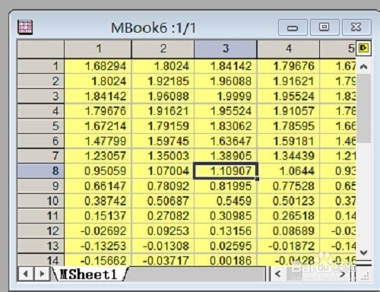Select column header 4
Image resolution: width=380 pixels, height=292 pixels.
coord(288,49)
